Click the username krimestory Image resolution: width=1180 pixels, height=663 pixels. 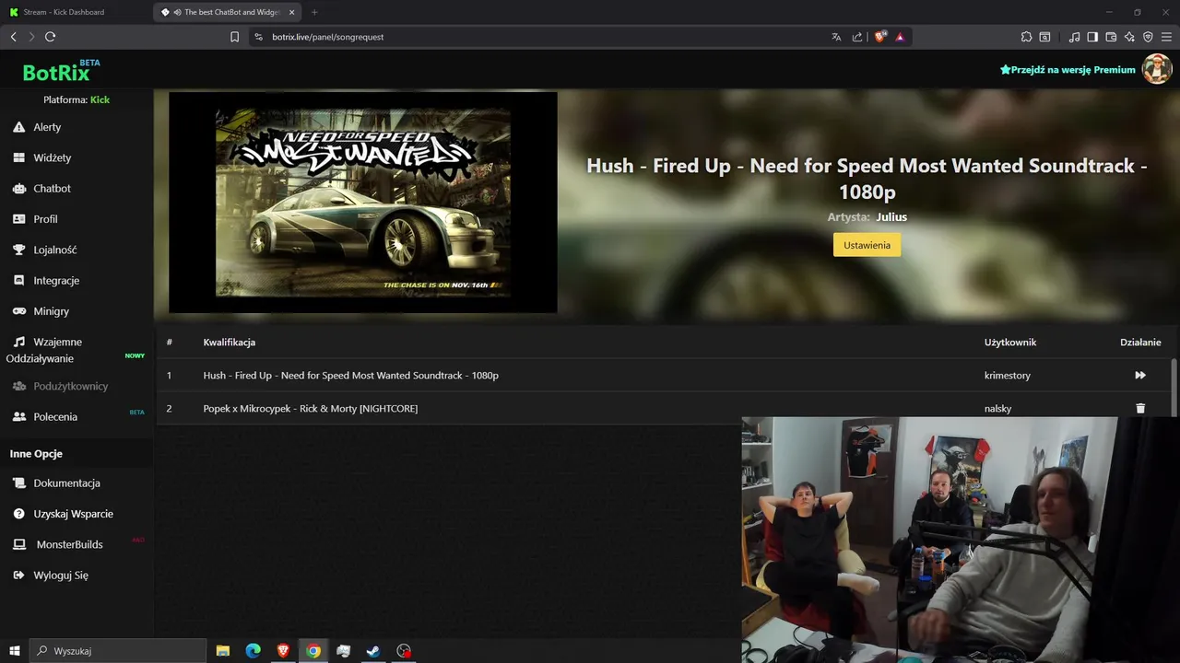pyautogui.click(x=1008, y=376)
